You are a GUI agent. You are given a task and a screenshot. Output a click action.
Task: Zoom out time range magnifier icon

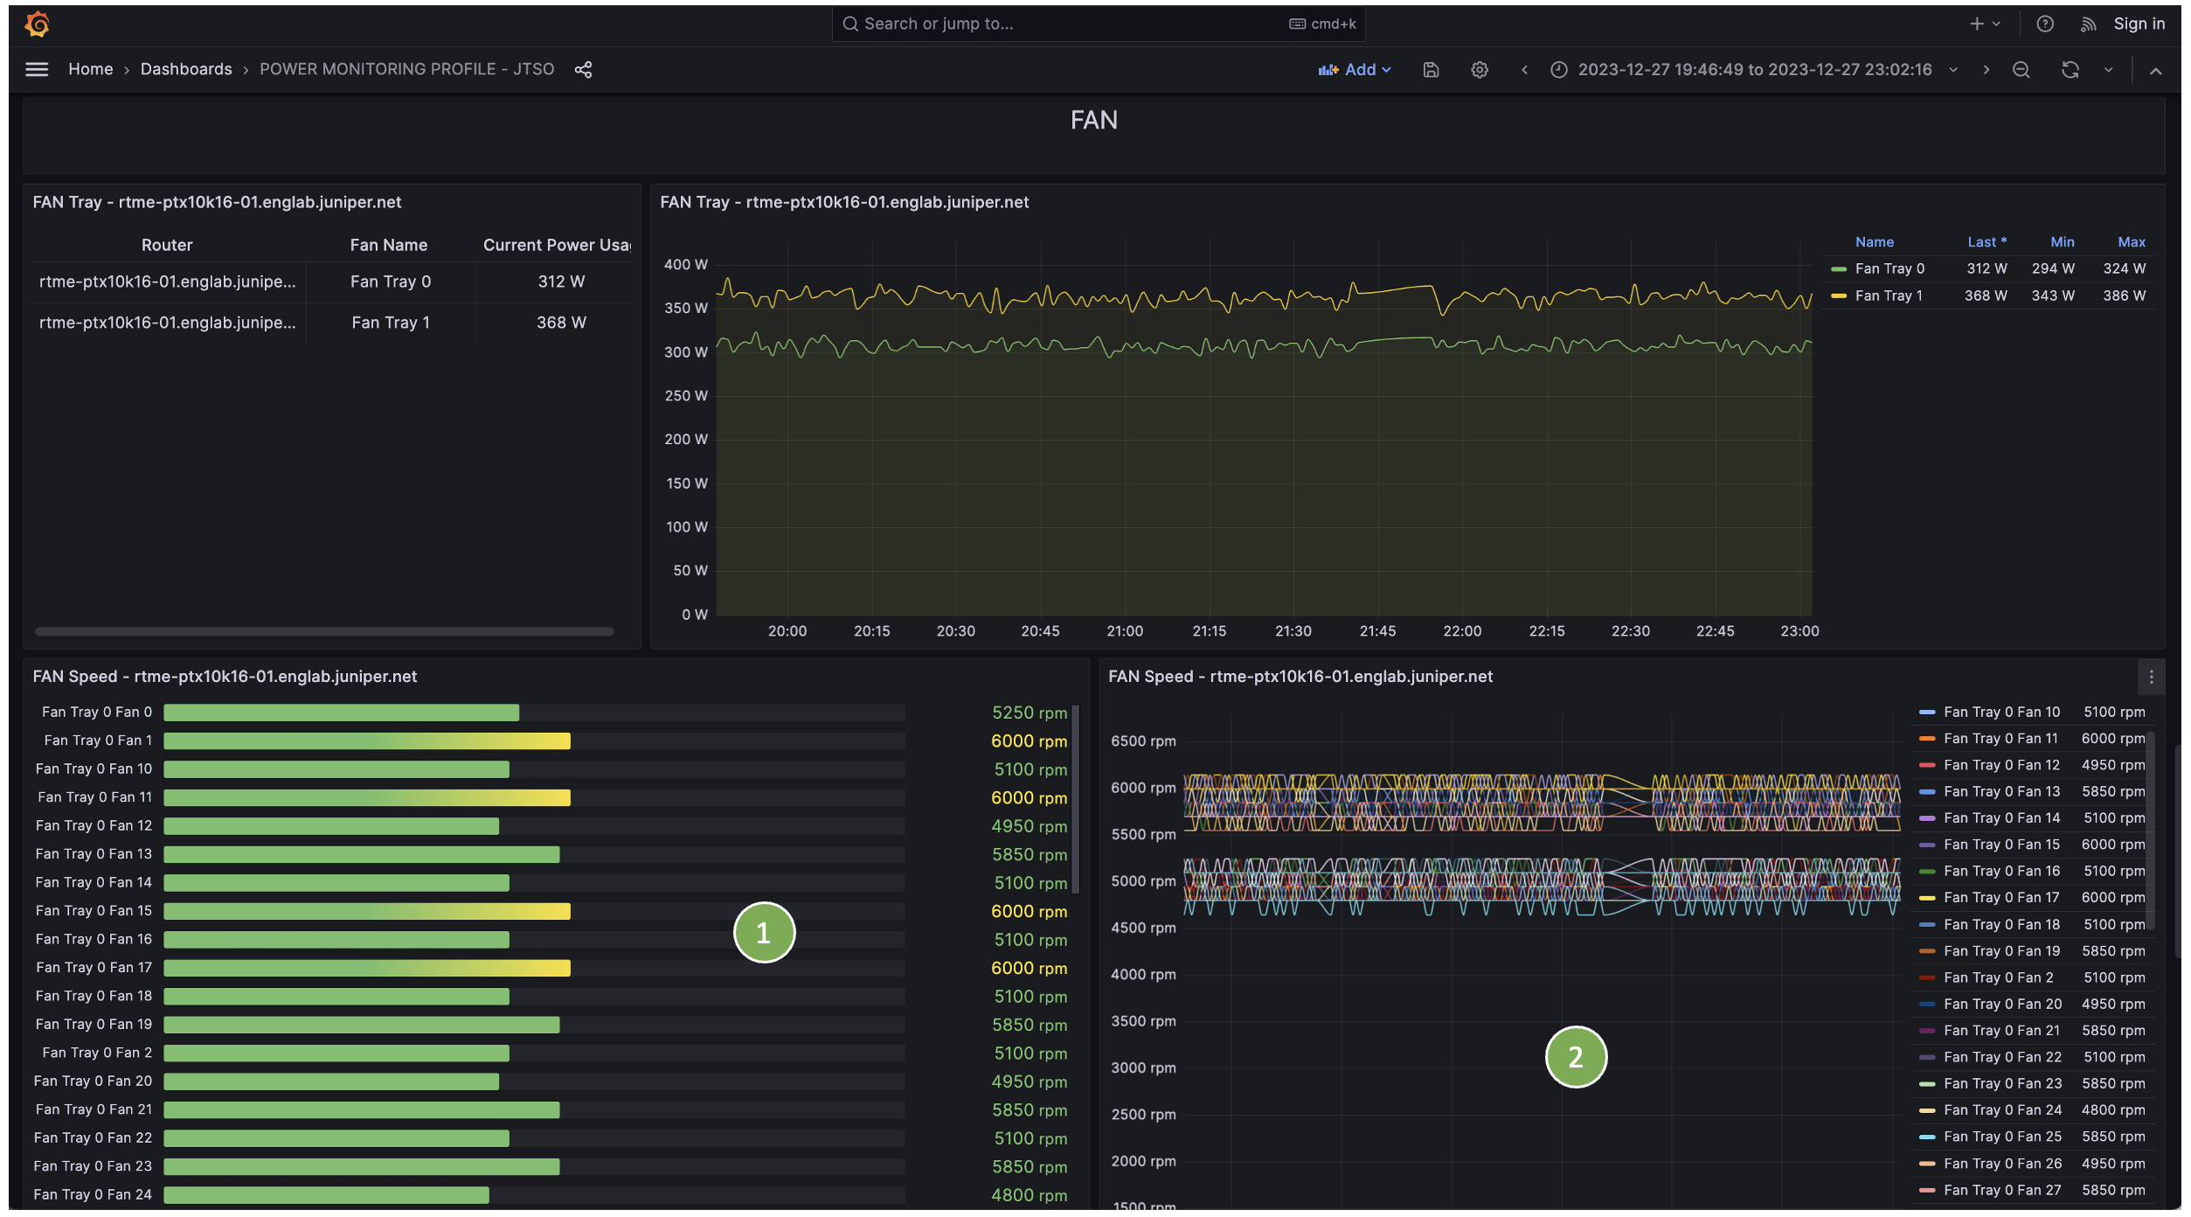(x=2021, y=70)
